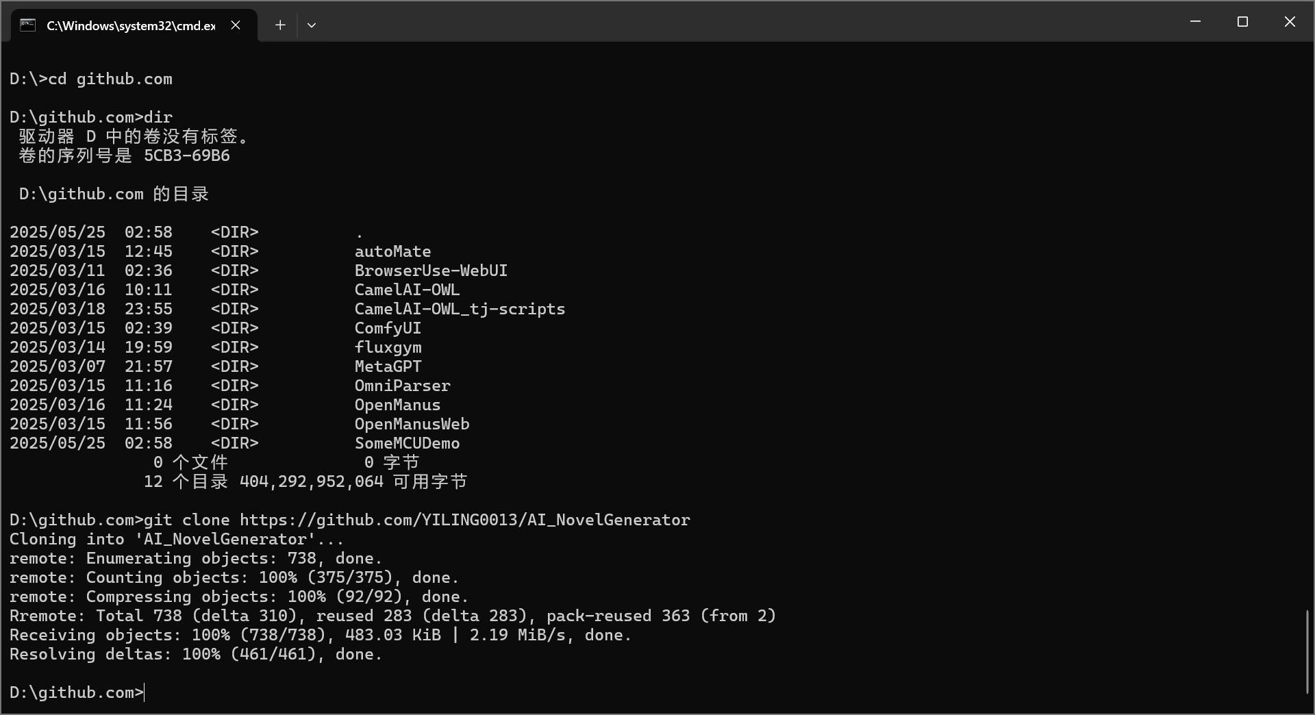Expand the new-tab profile dropdown

pos(312,25)
